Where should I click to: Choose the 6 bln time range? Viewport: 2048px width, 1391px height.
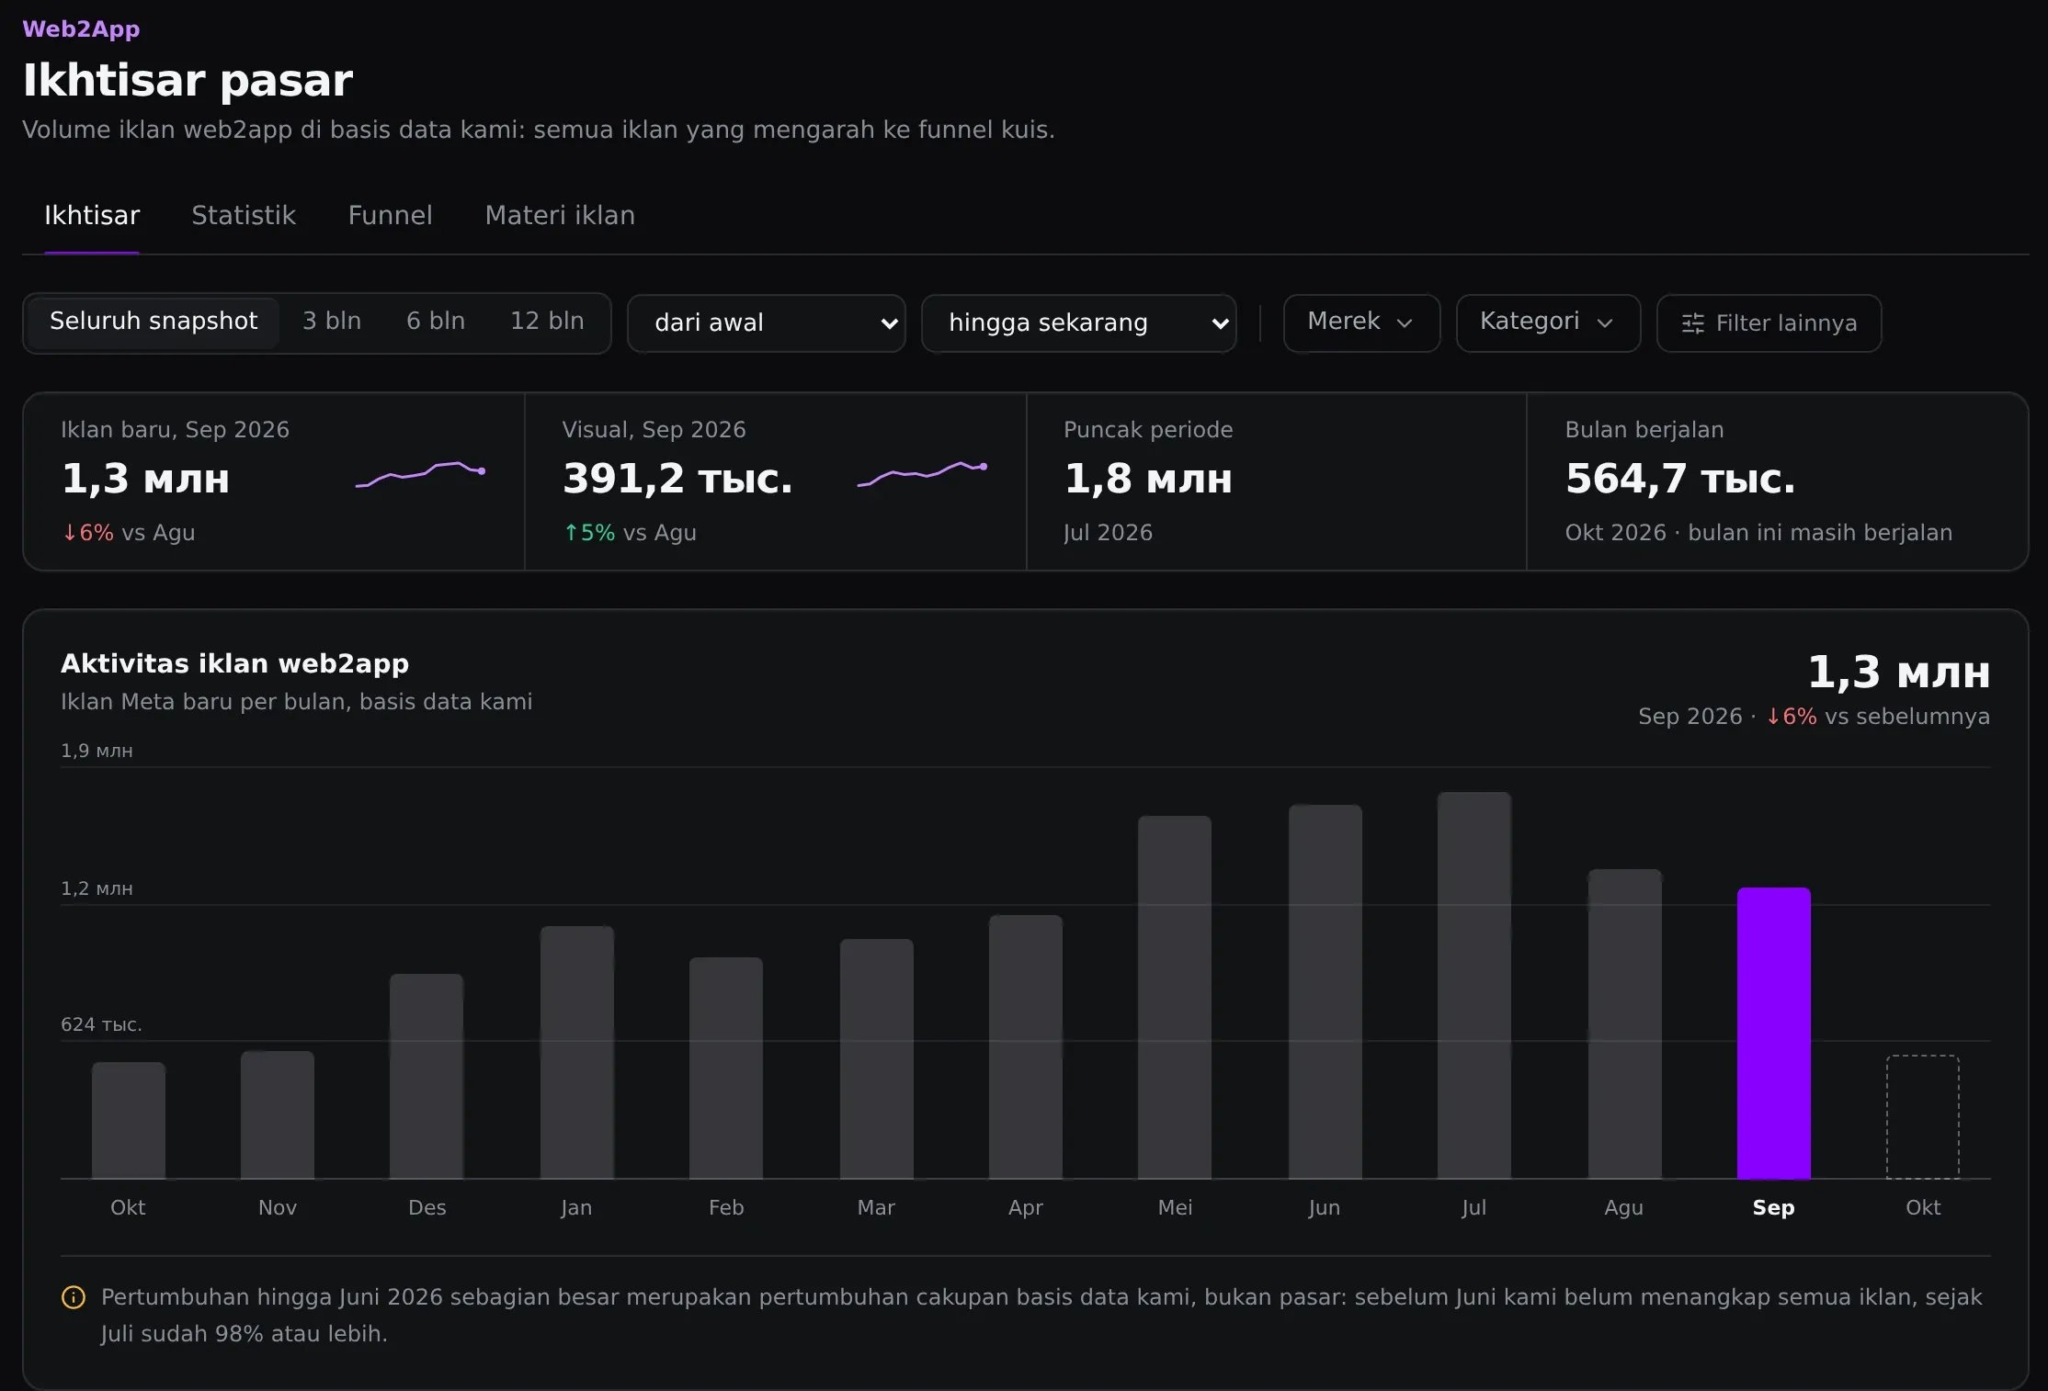coord(436,322)
